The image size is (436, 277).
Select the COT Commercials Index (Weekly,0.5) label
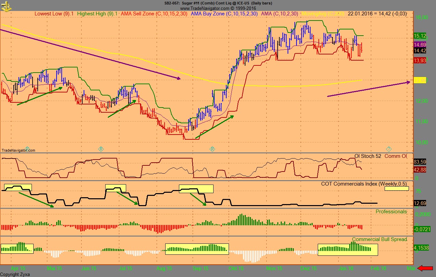(x=365, y=184)
